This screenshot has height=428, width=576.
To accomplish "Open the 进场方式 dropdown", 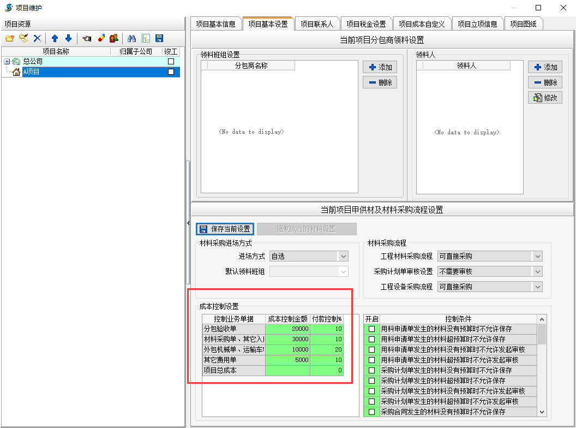I will click(x=343, y=256).
